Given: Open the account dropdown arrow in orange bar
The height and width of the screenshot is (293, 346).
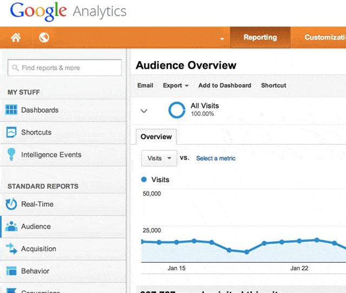Looking at the screenshot, I should point(222,39).
